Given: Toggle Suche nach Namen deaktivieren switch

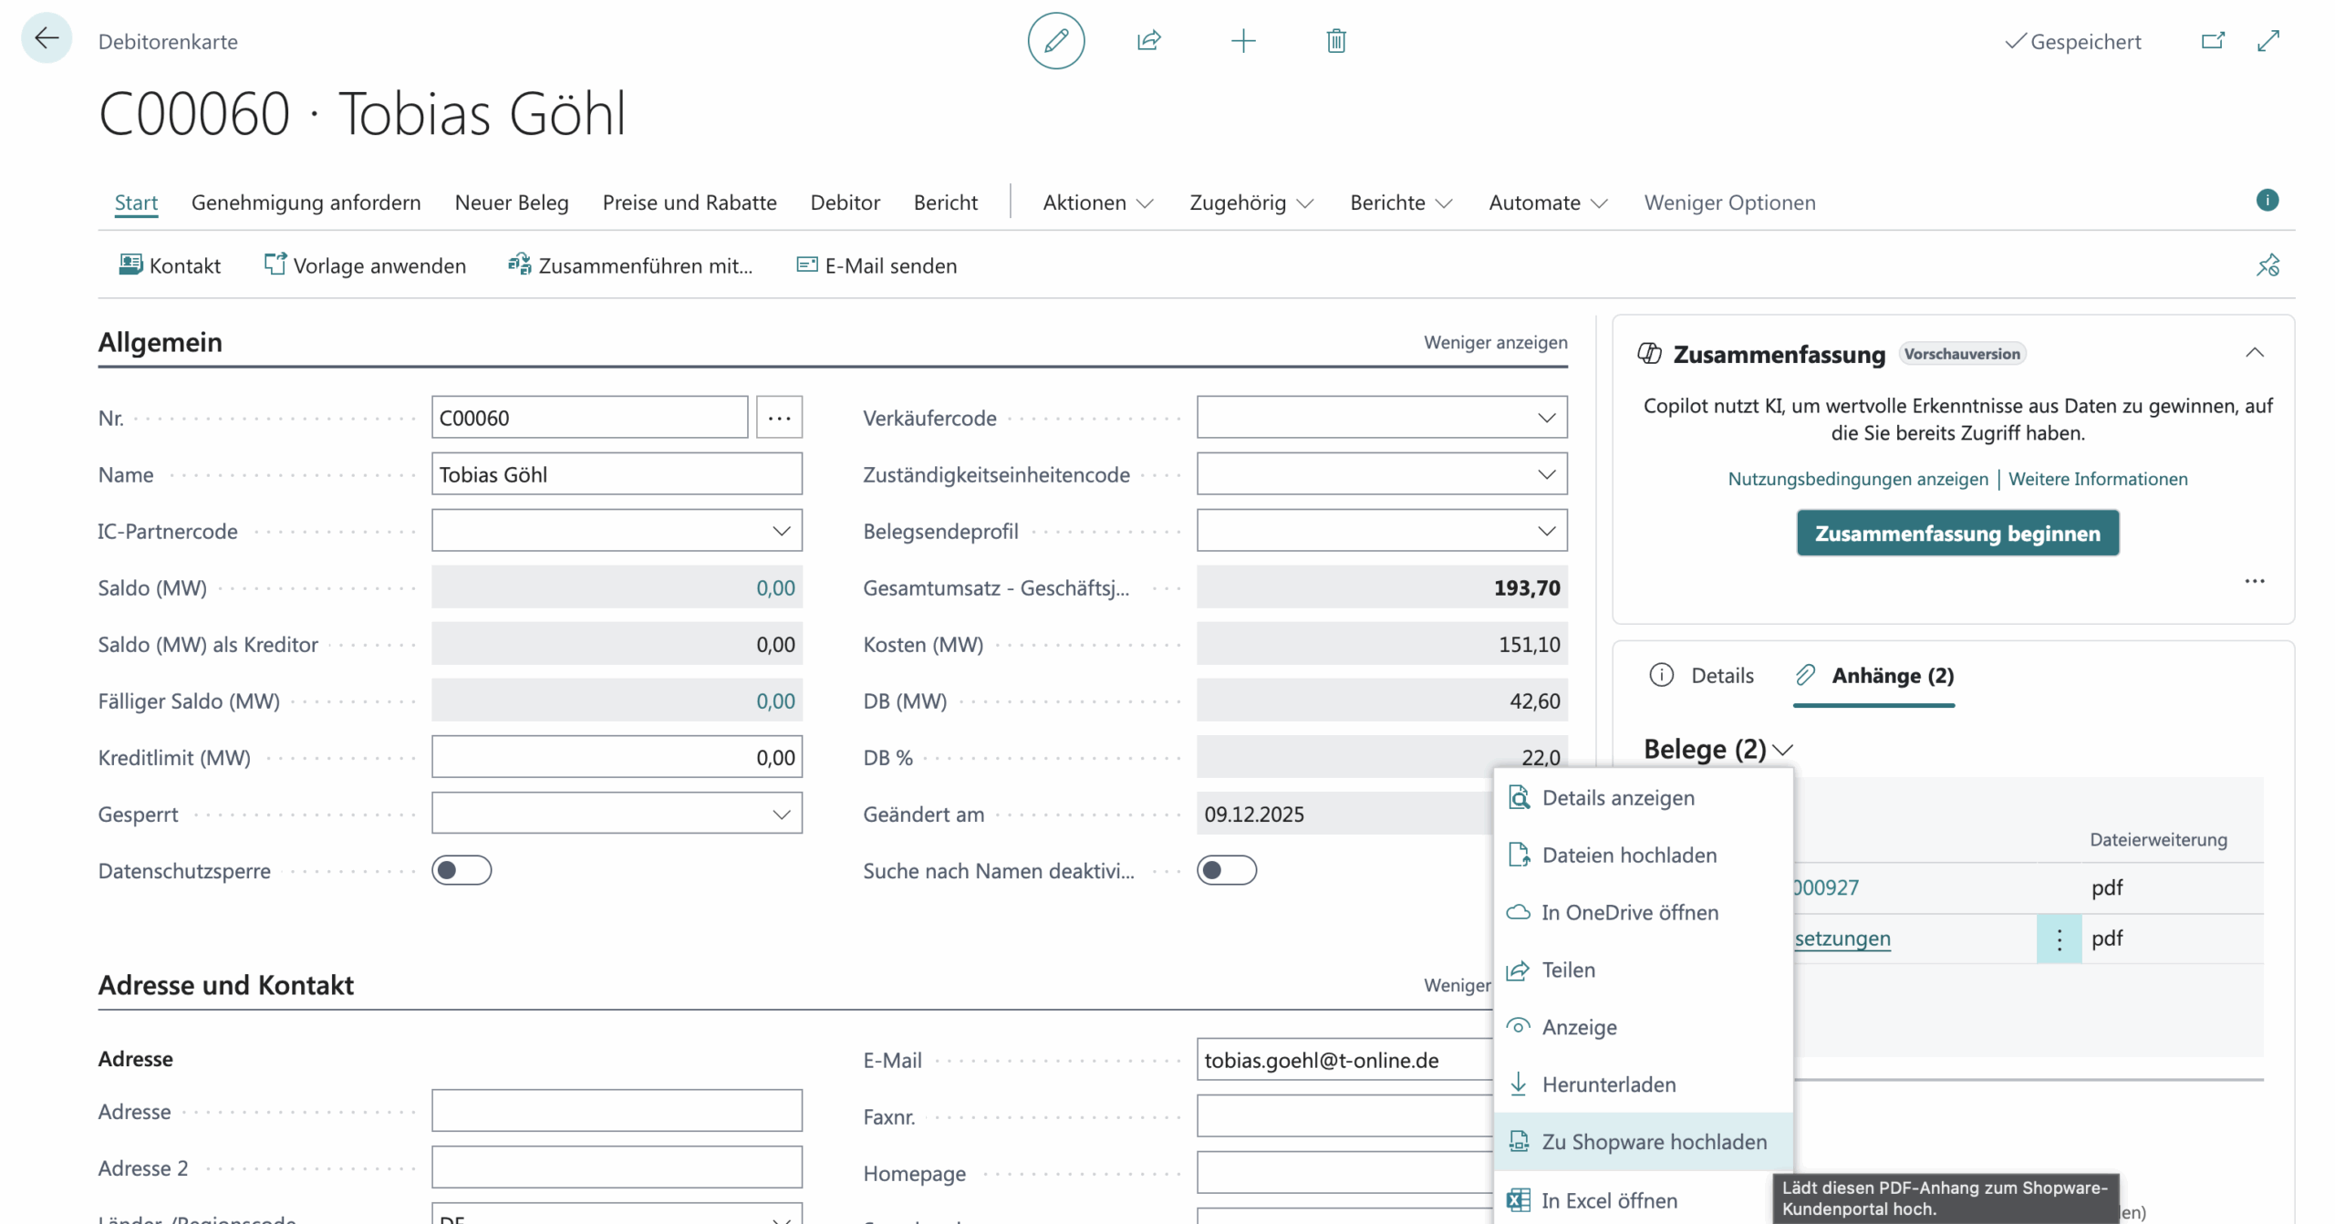Looking at the screenshot, I should 1226,870.
